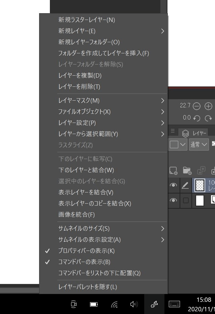
Task: Rotate canvas right with clockwise arrow
Action: [208, 119]
